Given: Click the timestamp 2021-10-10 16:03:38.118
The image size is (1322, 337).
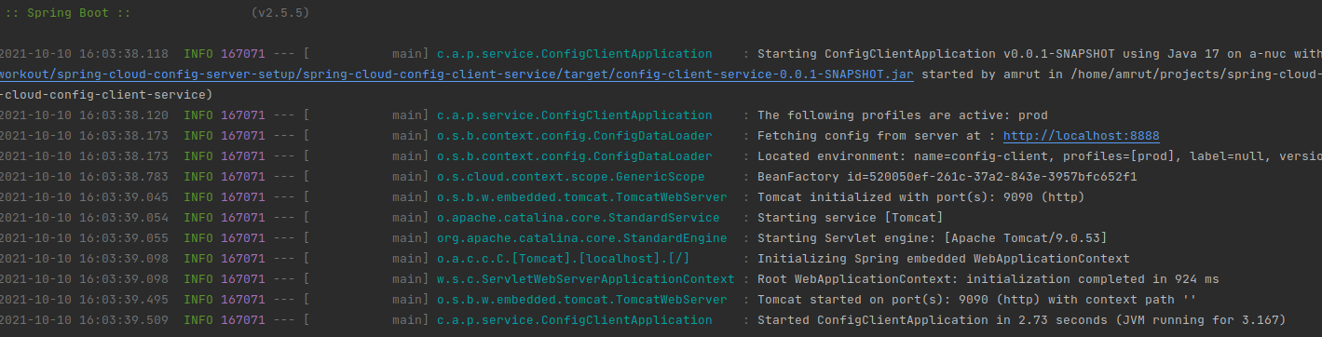Looking at the screenshot, I should pyautogui.click(x=84, y=54).
